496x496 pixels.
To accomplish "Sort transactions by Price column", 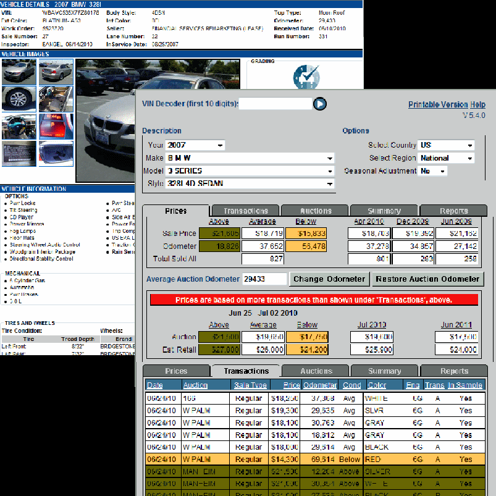I will click(x=292, y=385).
